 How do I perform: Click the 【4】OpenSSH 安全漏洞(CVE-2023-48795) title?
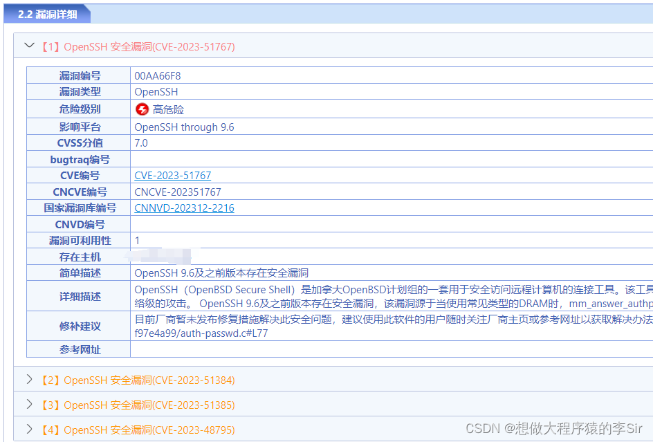point(137,430)
